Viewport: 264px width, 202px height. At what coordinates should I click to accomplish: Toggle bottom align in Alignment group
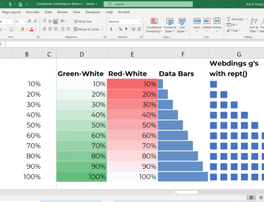point(55,21)
